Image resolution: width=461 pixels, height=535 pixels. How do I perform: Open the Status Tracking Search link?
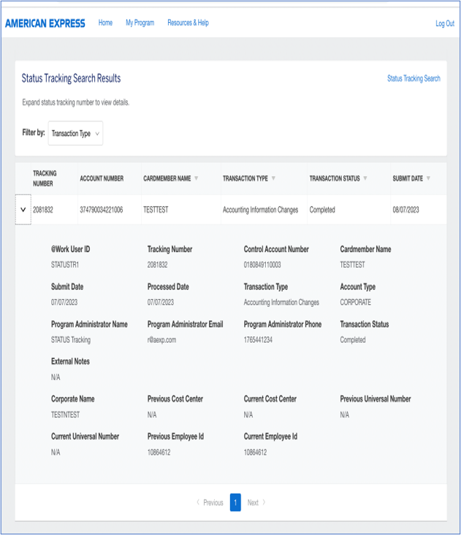coord(414,78)
